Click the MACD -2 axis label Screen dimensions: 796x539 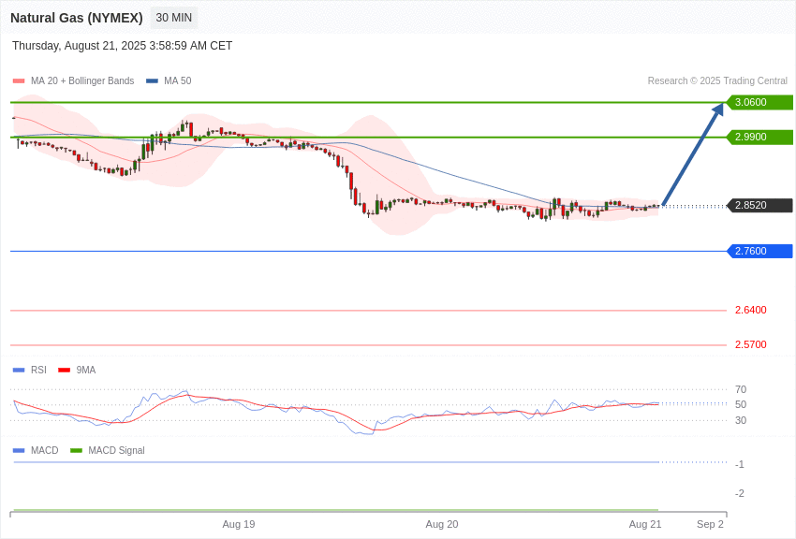[740, 493]
